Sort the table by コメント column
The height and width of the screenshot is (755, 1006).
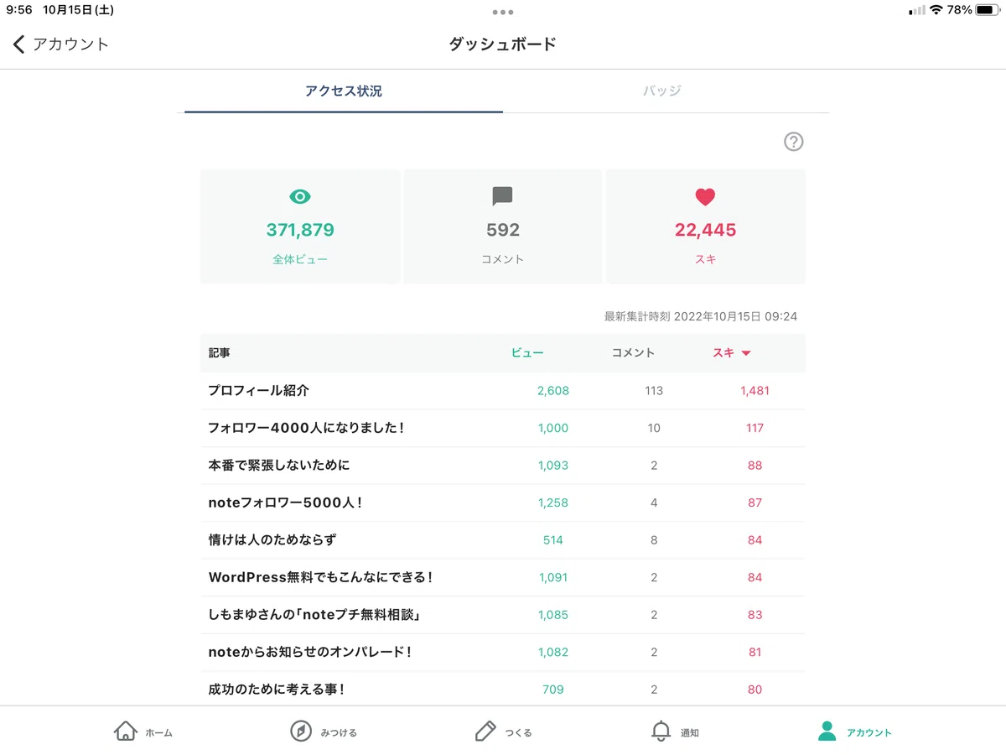point(633,353)
